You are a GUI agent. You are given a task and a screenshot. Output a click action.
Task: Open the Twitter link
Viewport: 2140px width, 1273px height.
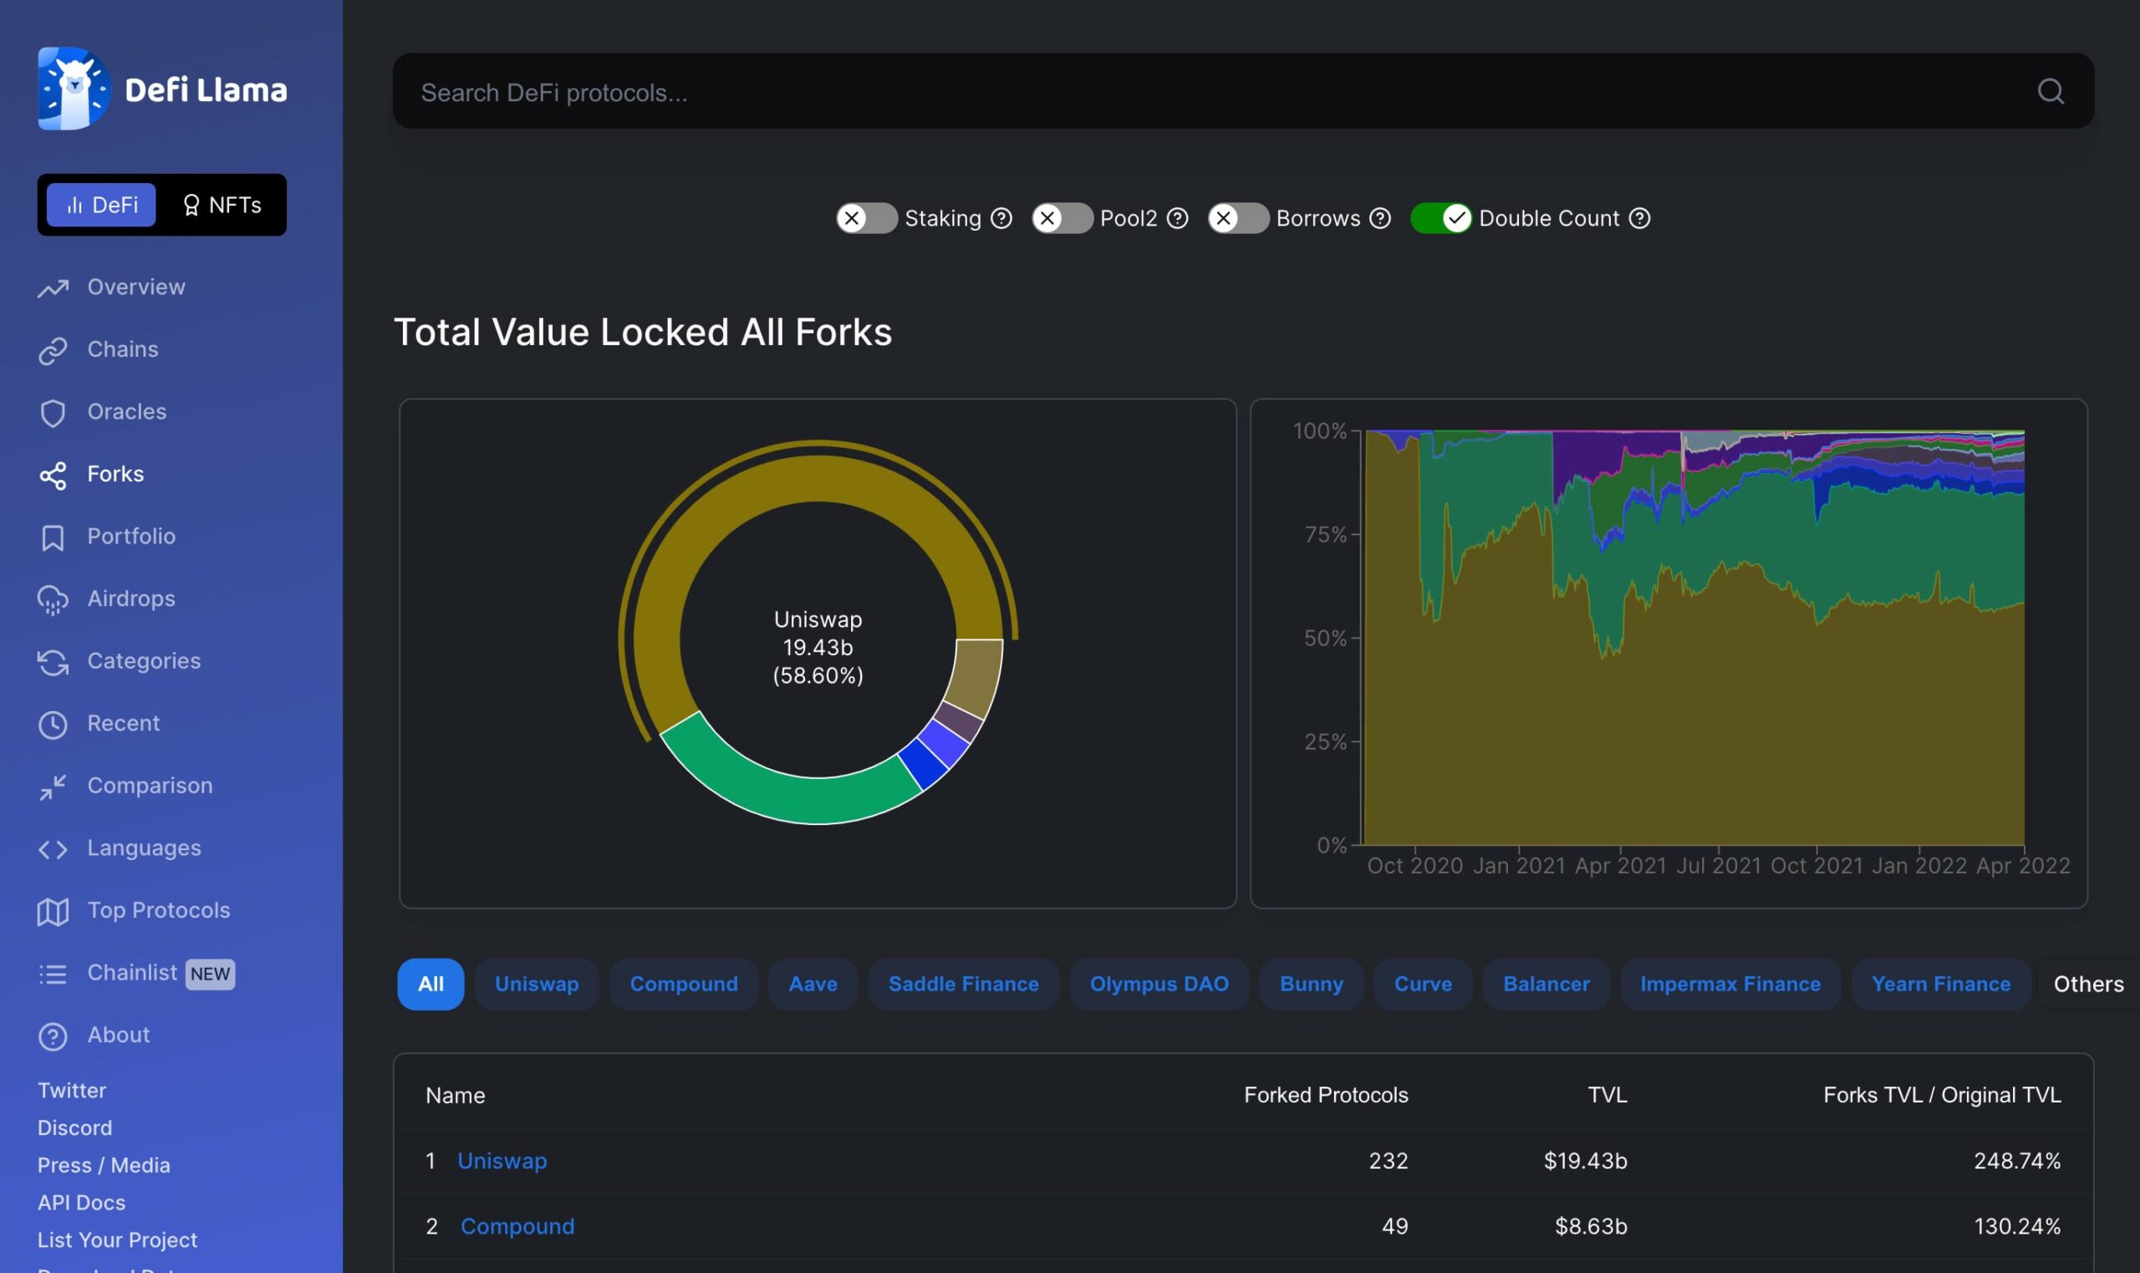(72, 1090)
